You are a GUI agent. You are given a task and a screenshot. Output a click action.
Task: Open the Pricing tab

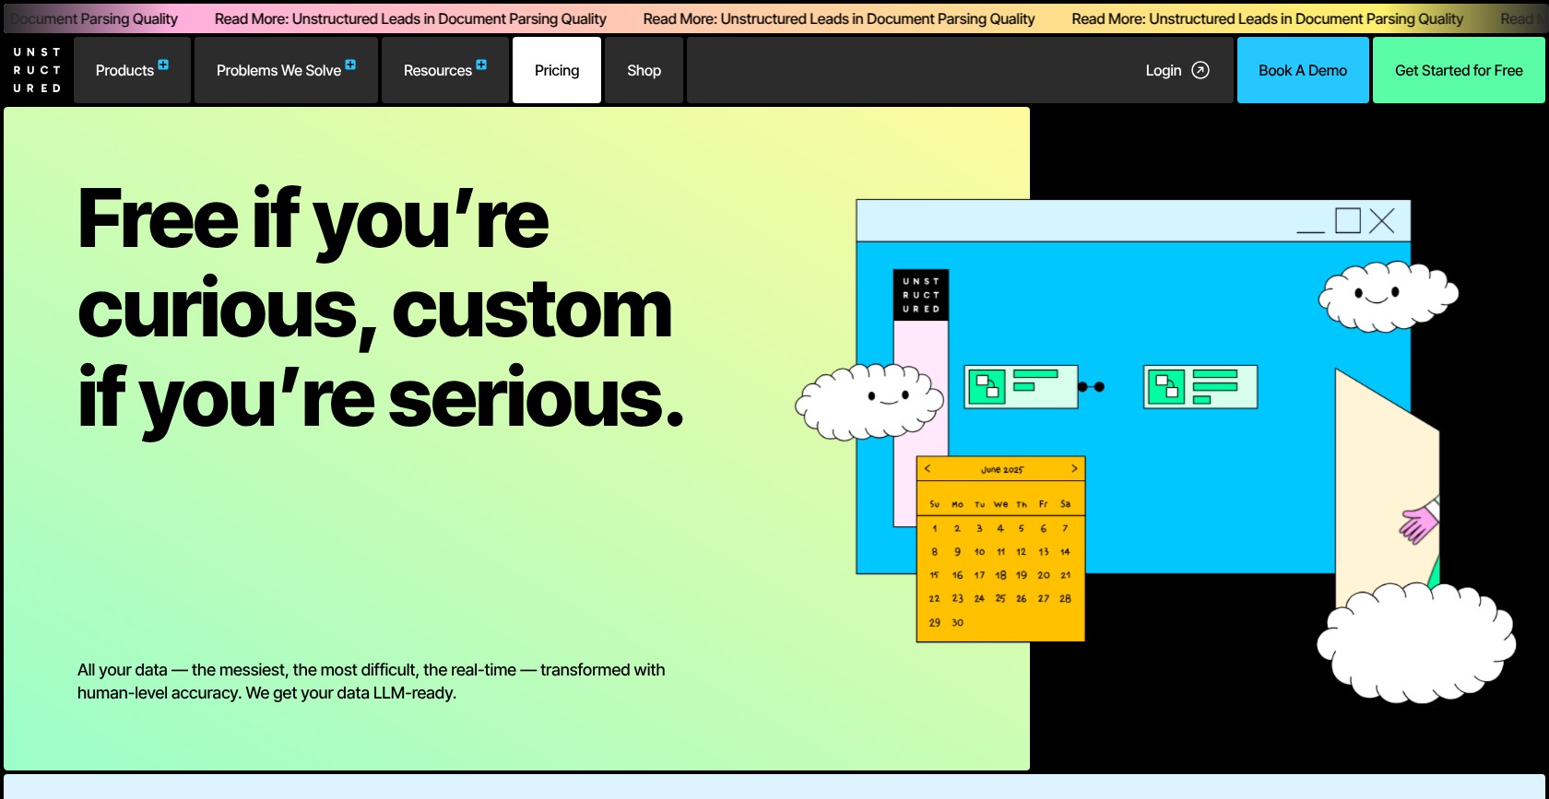557,70
